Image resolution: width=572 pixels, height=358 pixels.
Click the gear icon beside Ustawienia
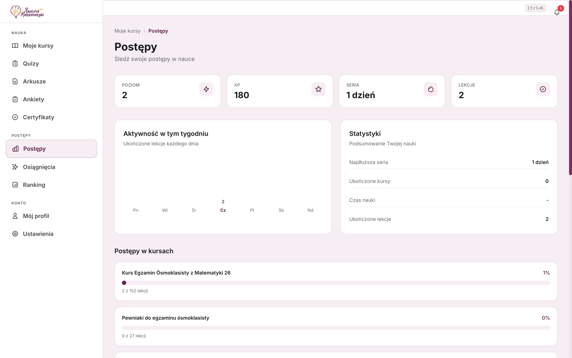15,234
